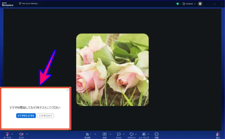Click the clock icon beside timer
225x139 pixels.
(184, 4)
